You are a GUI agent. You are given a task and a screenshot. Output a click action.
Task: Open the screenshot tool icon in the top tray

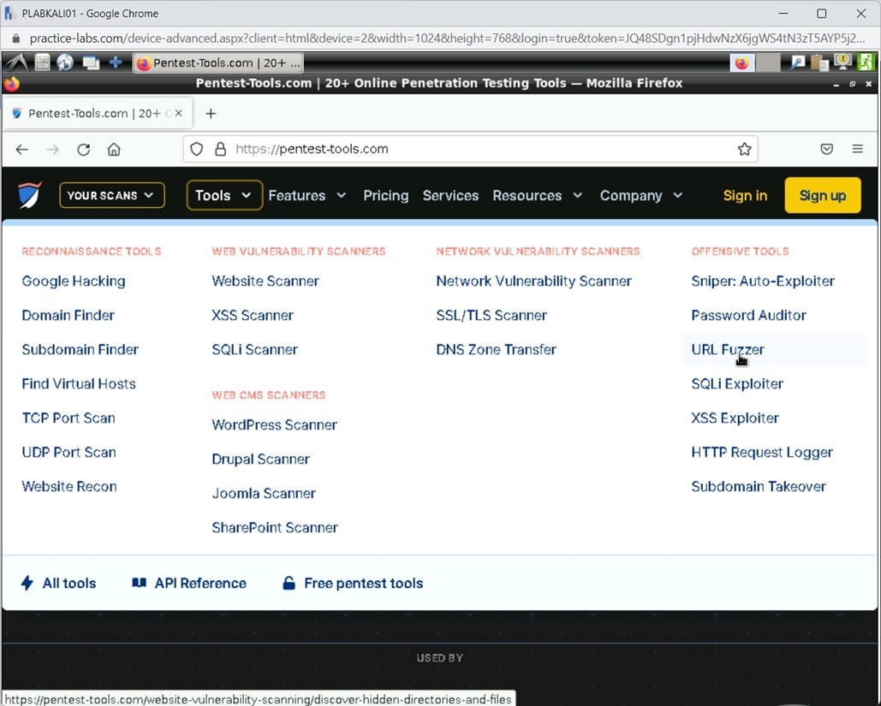[796, 62]
